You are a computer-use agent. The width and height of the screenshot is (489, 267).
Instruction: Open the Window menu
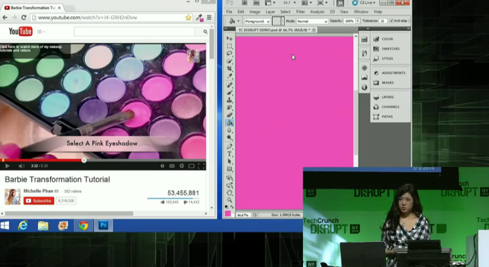pos(361,12)
